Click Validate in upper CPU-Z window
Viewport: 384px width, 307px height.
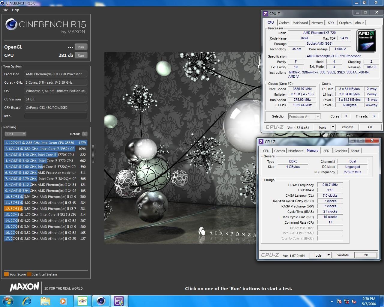tap(347, 127)
